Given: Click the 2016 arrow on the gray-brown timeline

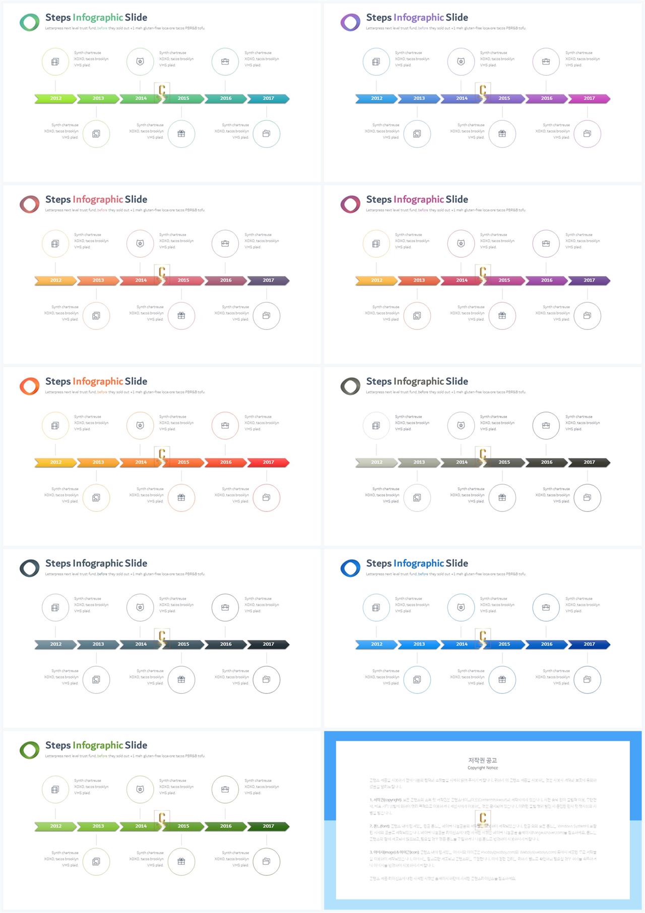Looking at the screenshot, I should (x=546, y=462).
